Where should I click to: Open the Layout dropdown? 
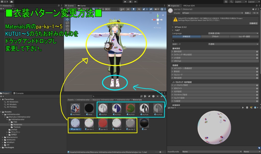(x=254, y=2)
